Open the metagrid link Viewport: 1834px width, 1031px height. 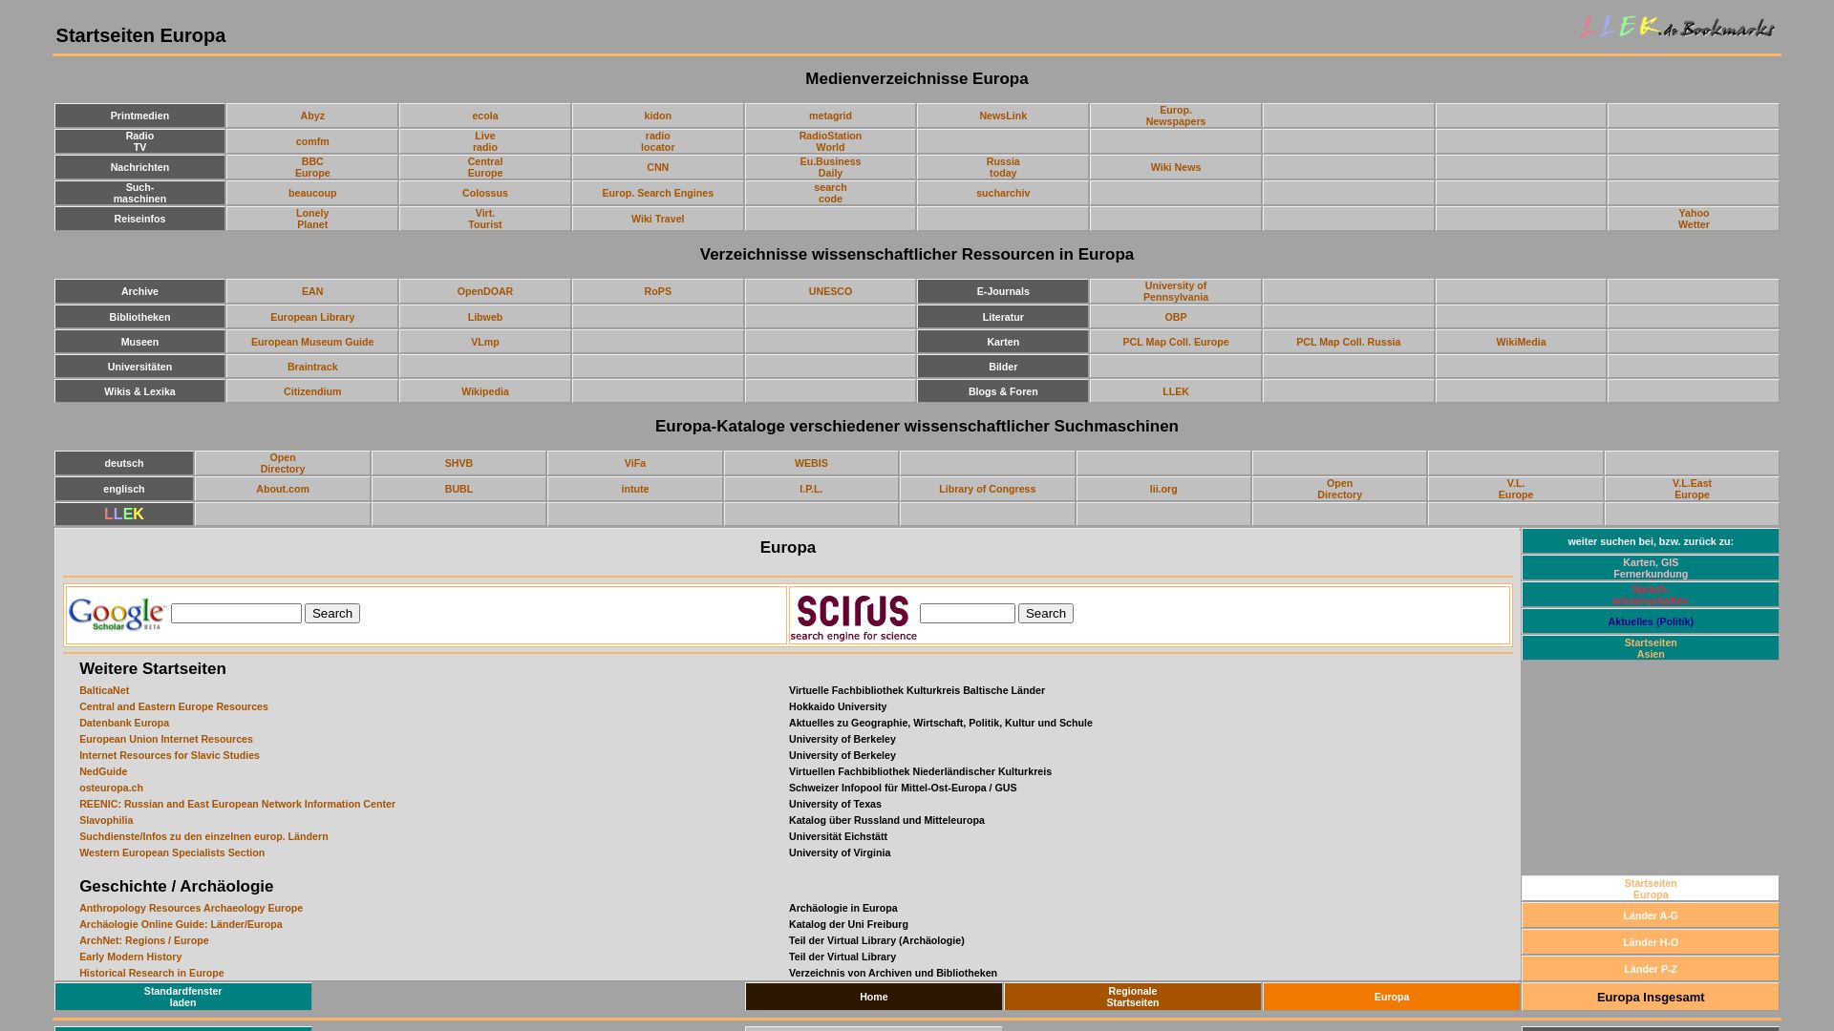point(830,116)
